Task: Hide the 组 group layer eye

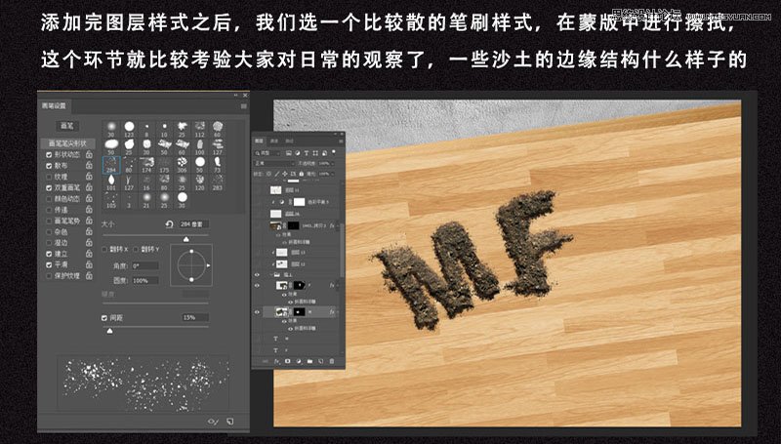Action: click(258, 274)
